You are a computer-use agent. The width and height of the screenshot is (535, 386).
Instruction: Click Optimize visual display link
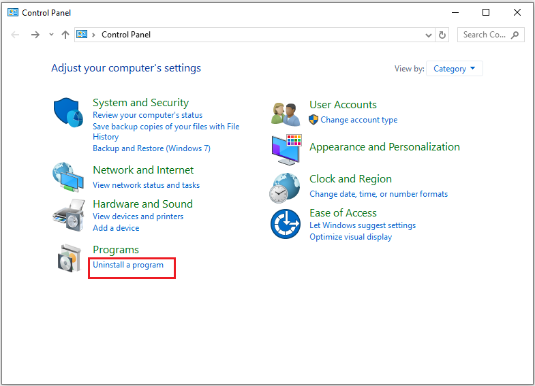[350, 237]
